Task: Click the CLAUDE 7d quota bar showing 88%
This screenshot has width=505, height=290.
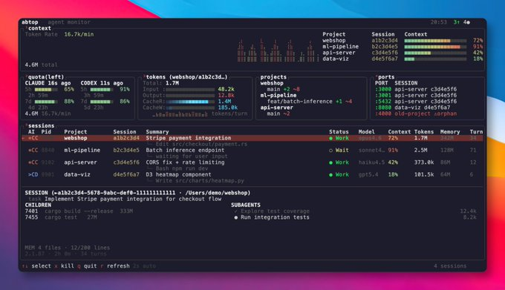Action: 46,102
